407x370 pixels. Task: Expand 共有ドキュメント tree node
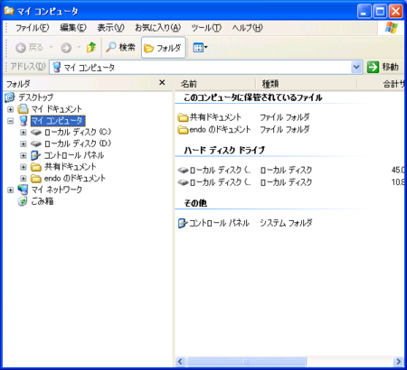pos(24,167)
